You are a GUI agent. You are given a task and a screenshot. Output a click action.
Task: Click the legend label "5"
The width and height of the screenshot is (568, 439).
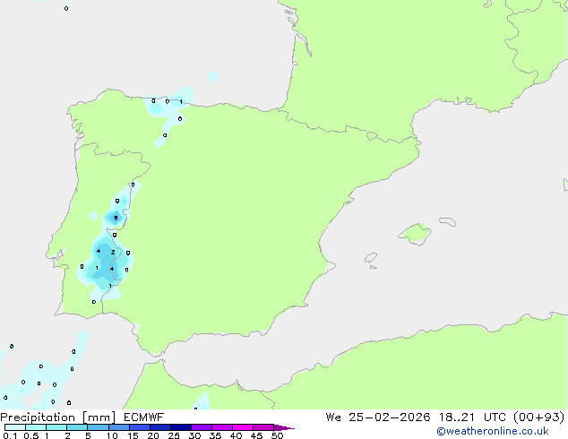click(x=88, y=435)
